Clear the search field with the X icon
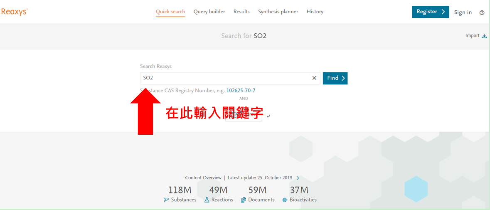Screen dimensions: 490x210 click(x=314, y=78)
